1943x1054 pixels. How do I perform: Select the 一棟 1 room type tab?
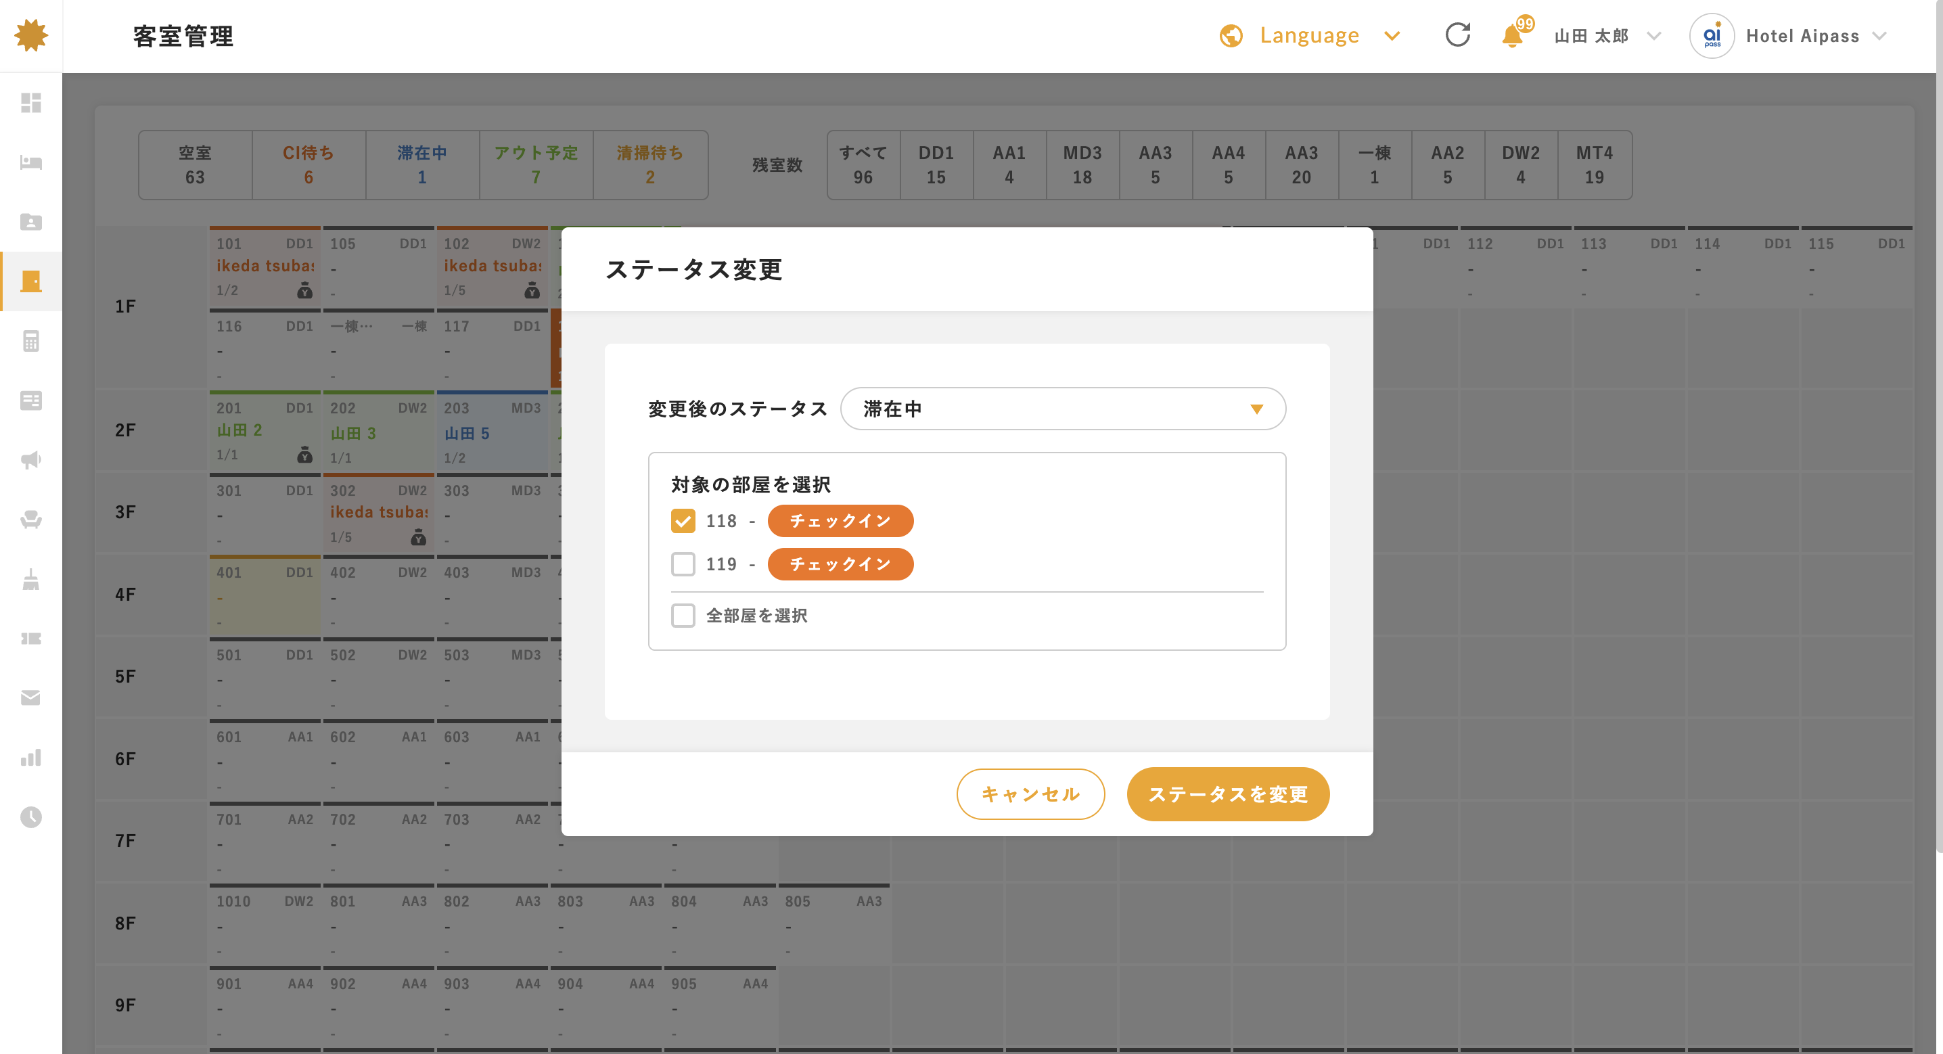(1374, 164)
